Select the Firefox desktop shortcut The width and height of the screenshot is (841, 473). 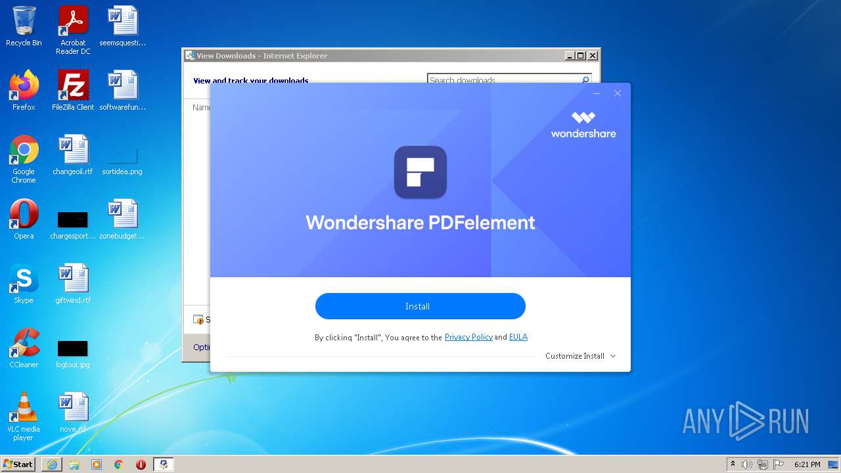[x=24, y=91]
